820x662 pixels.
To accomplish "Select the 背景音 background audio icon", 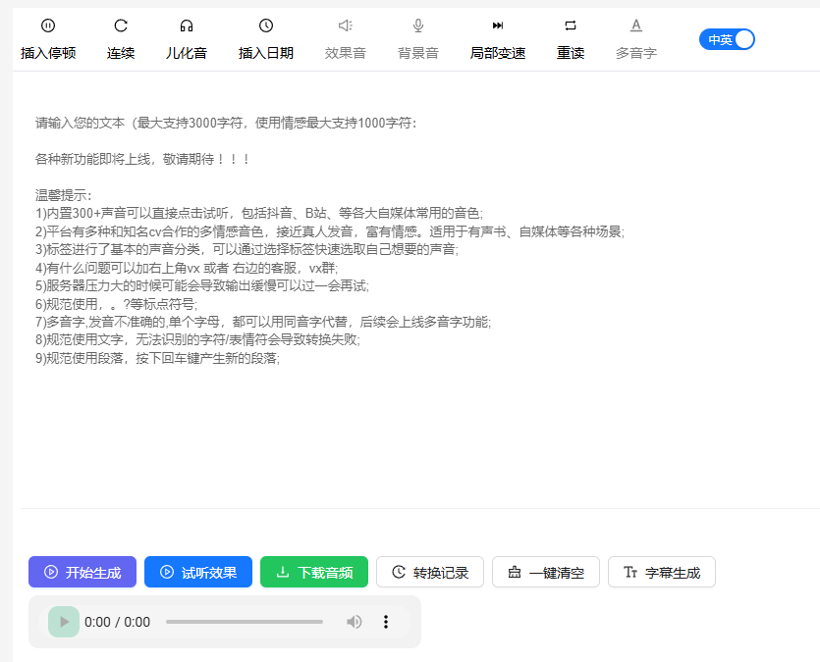I will [417, 39].
